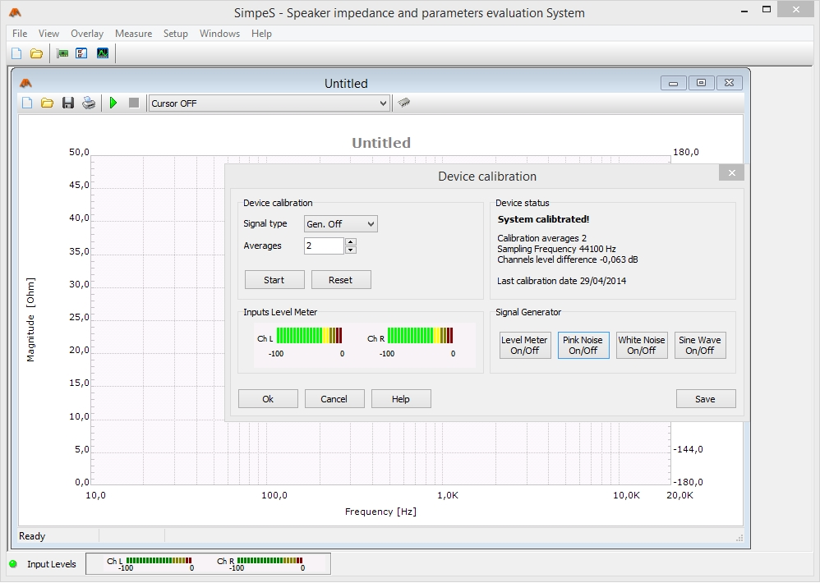Click the Start calibration button
The height and width of the screenshot is (583, 820).
tap(274, 279)
